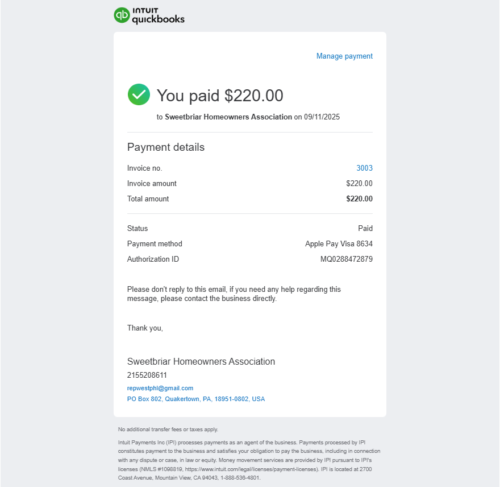This screenshot has width=500, height=487.
Task: Click the green checkmark payment success icon
Action: (x=139, y=94)
